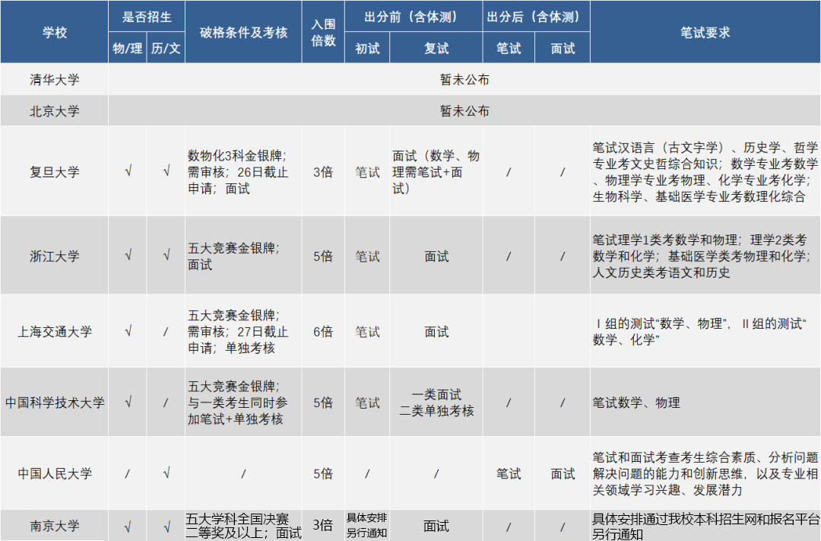Click the 笔试数学、物理 requirement cell

point(705,403)
